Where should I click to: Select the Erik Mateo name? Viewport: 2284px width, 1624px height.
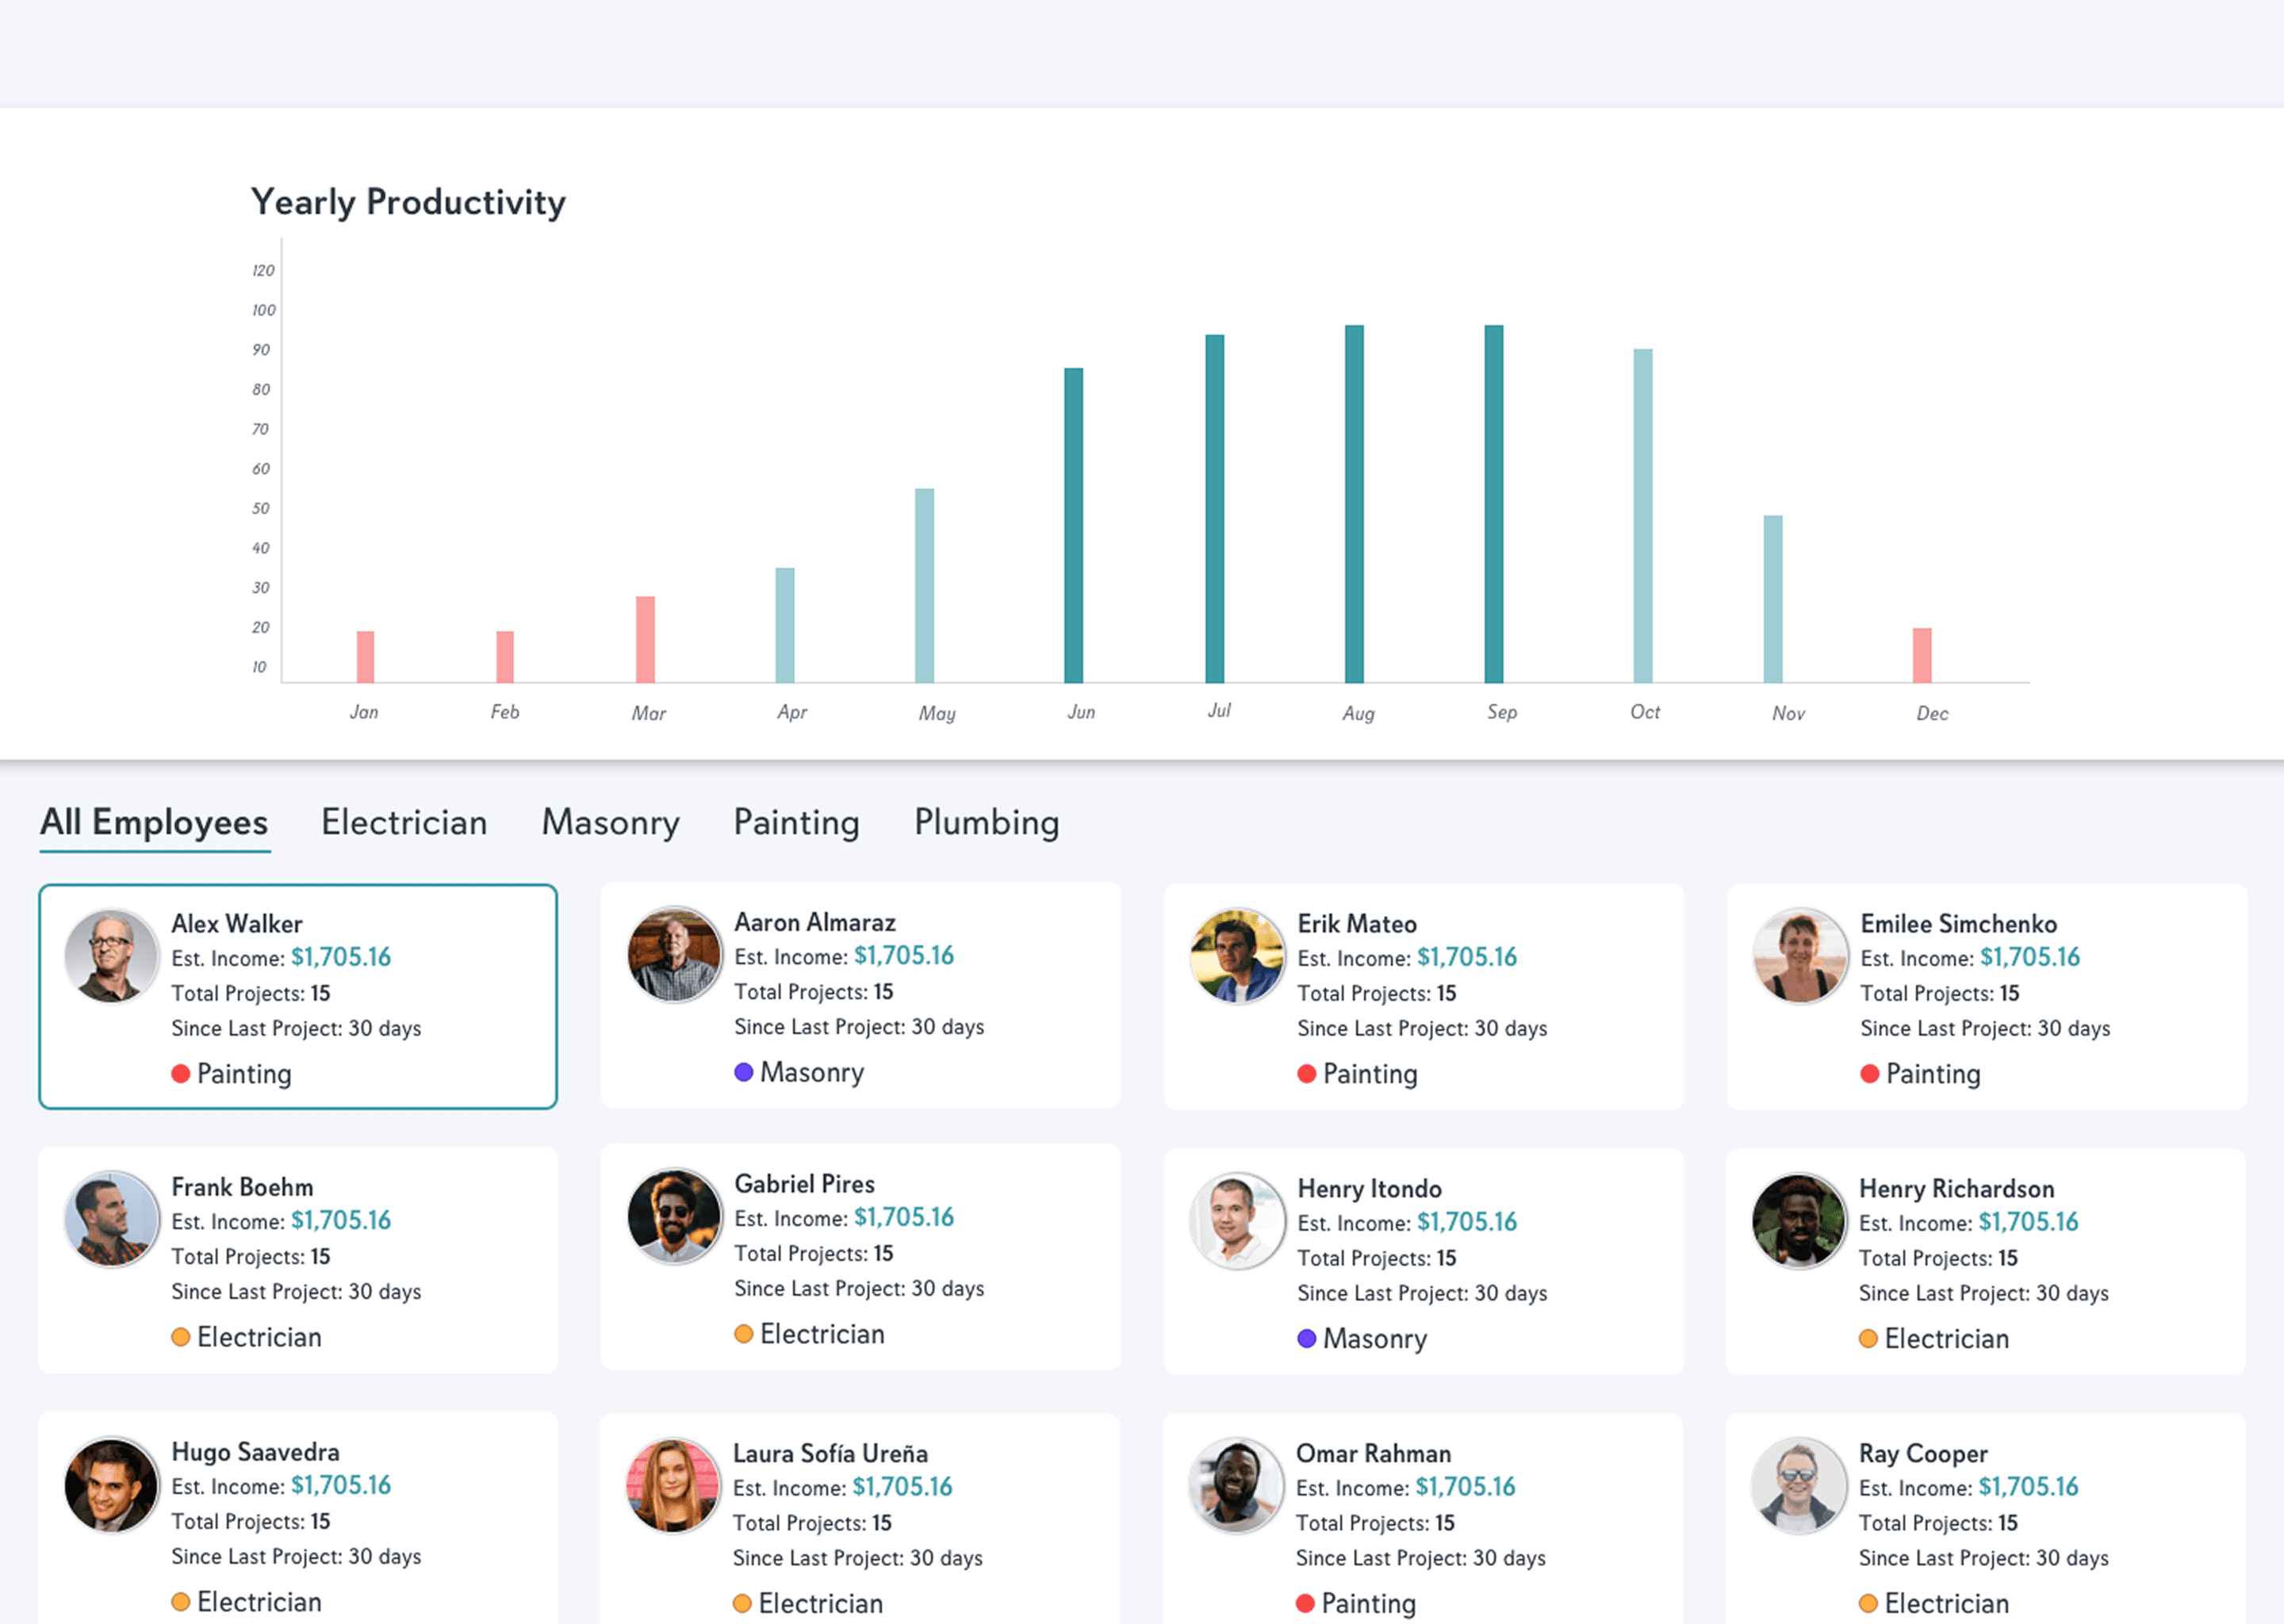[x=1356, y=923]
